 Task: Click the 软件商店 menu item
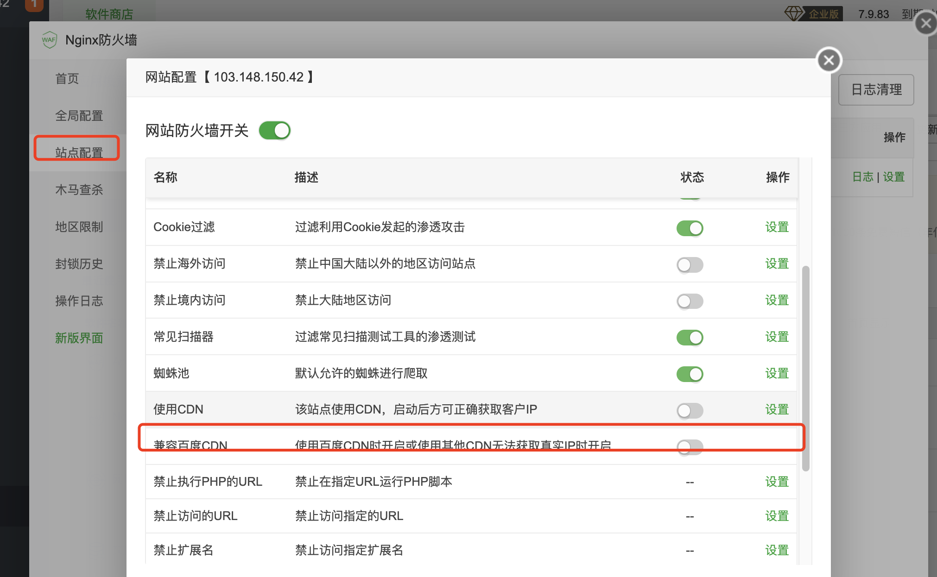coord(109,14)
